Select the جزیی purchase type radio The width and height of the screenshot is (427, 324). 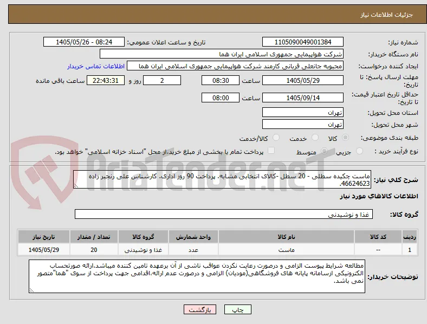(x=359, y=151)
